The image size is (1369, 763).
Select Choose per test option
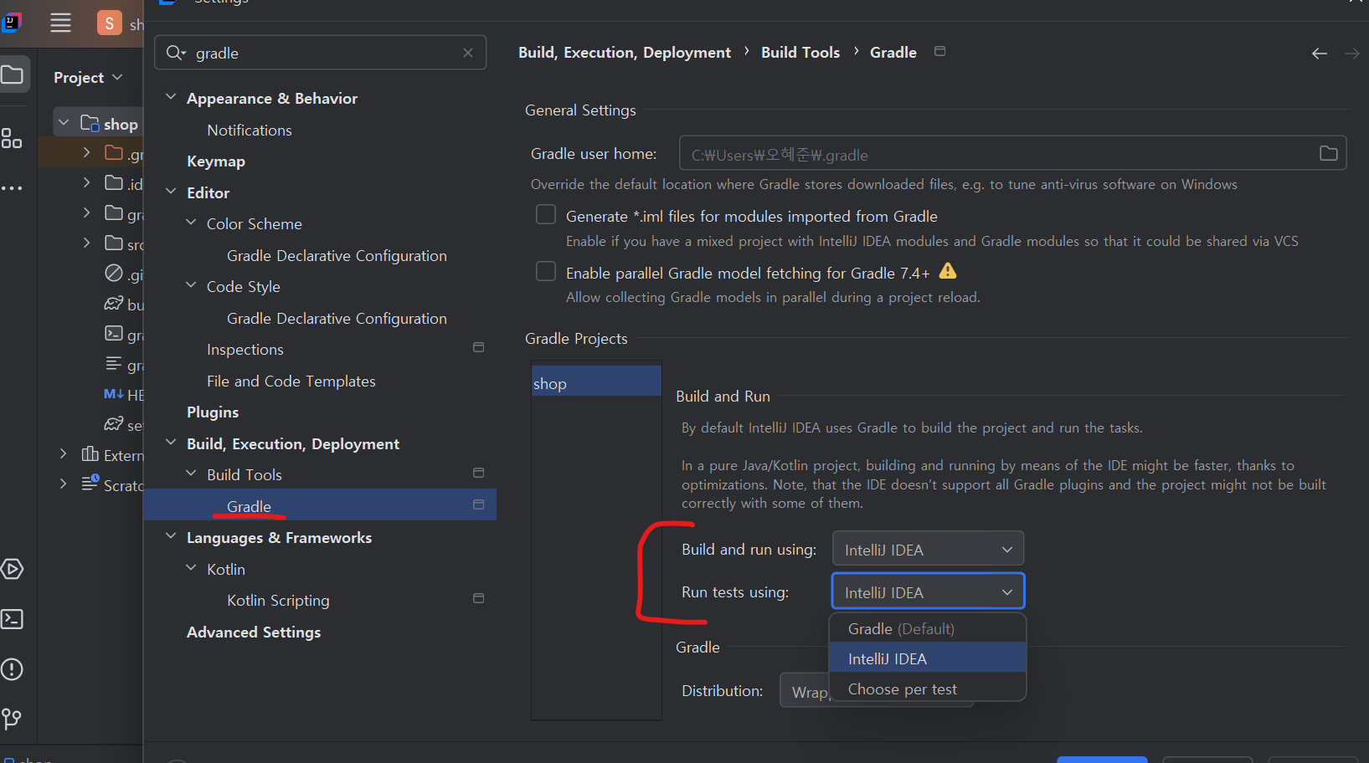928,689
